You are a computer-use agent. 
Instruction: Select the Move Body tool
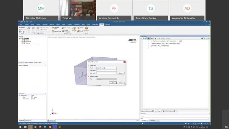coord(66,28)
